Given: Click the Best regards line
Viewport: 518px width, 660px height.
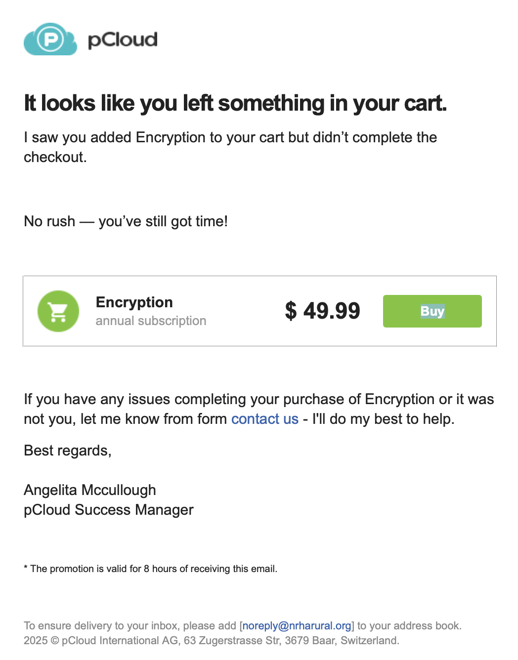Looking at the screenshot, I should (68, 451).
